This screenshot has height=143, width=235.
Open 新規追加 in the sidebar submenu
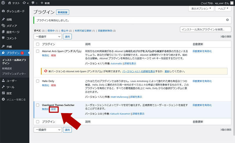point(7,68)
